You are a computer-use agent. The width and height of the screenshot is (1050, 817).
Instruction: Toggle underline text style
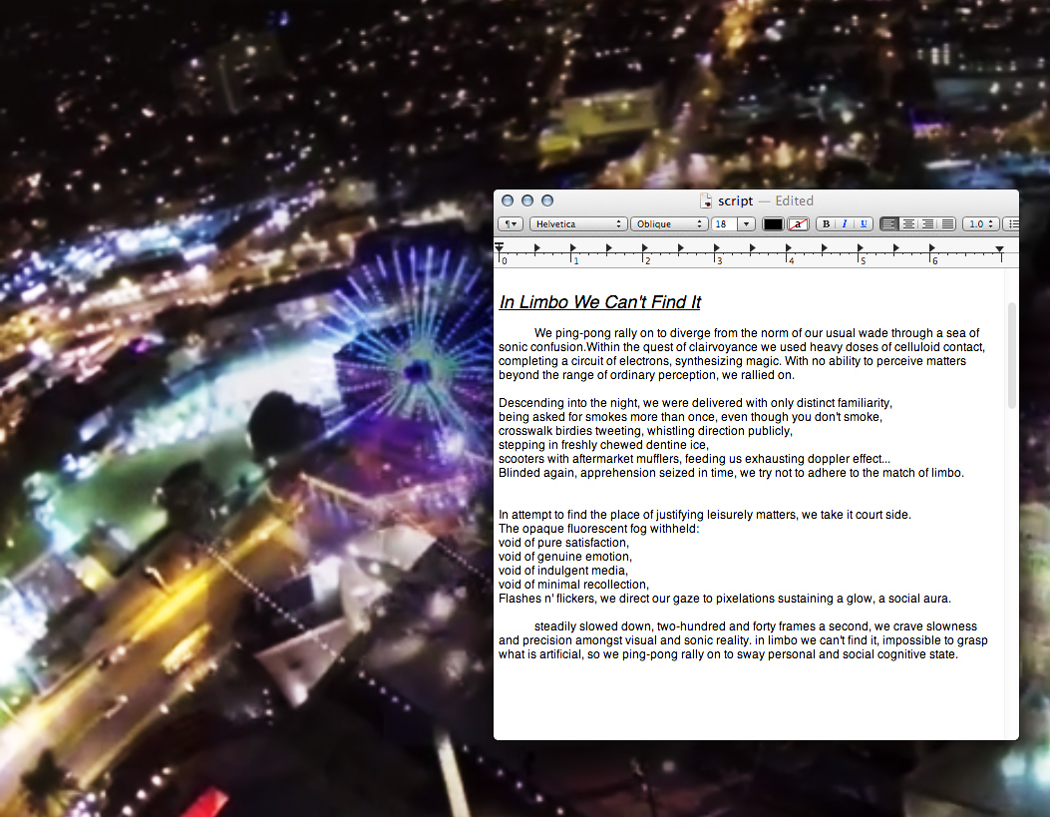coord(863,224)
